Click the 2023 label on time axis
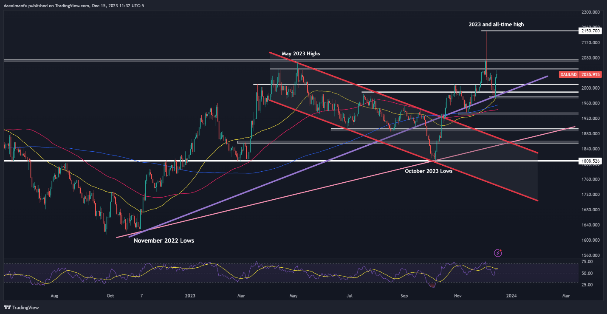 click(x=189, y=295)
